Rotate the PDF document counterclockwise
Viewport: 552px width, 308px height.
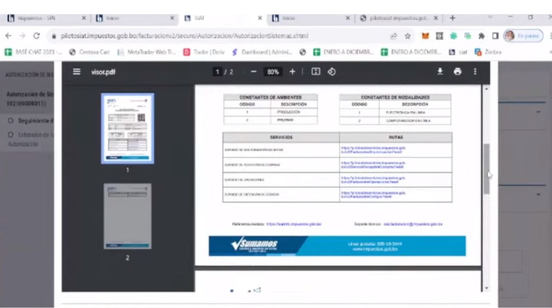(331, 72)
